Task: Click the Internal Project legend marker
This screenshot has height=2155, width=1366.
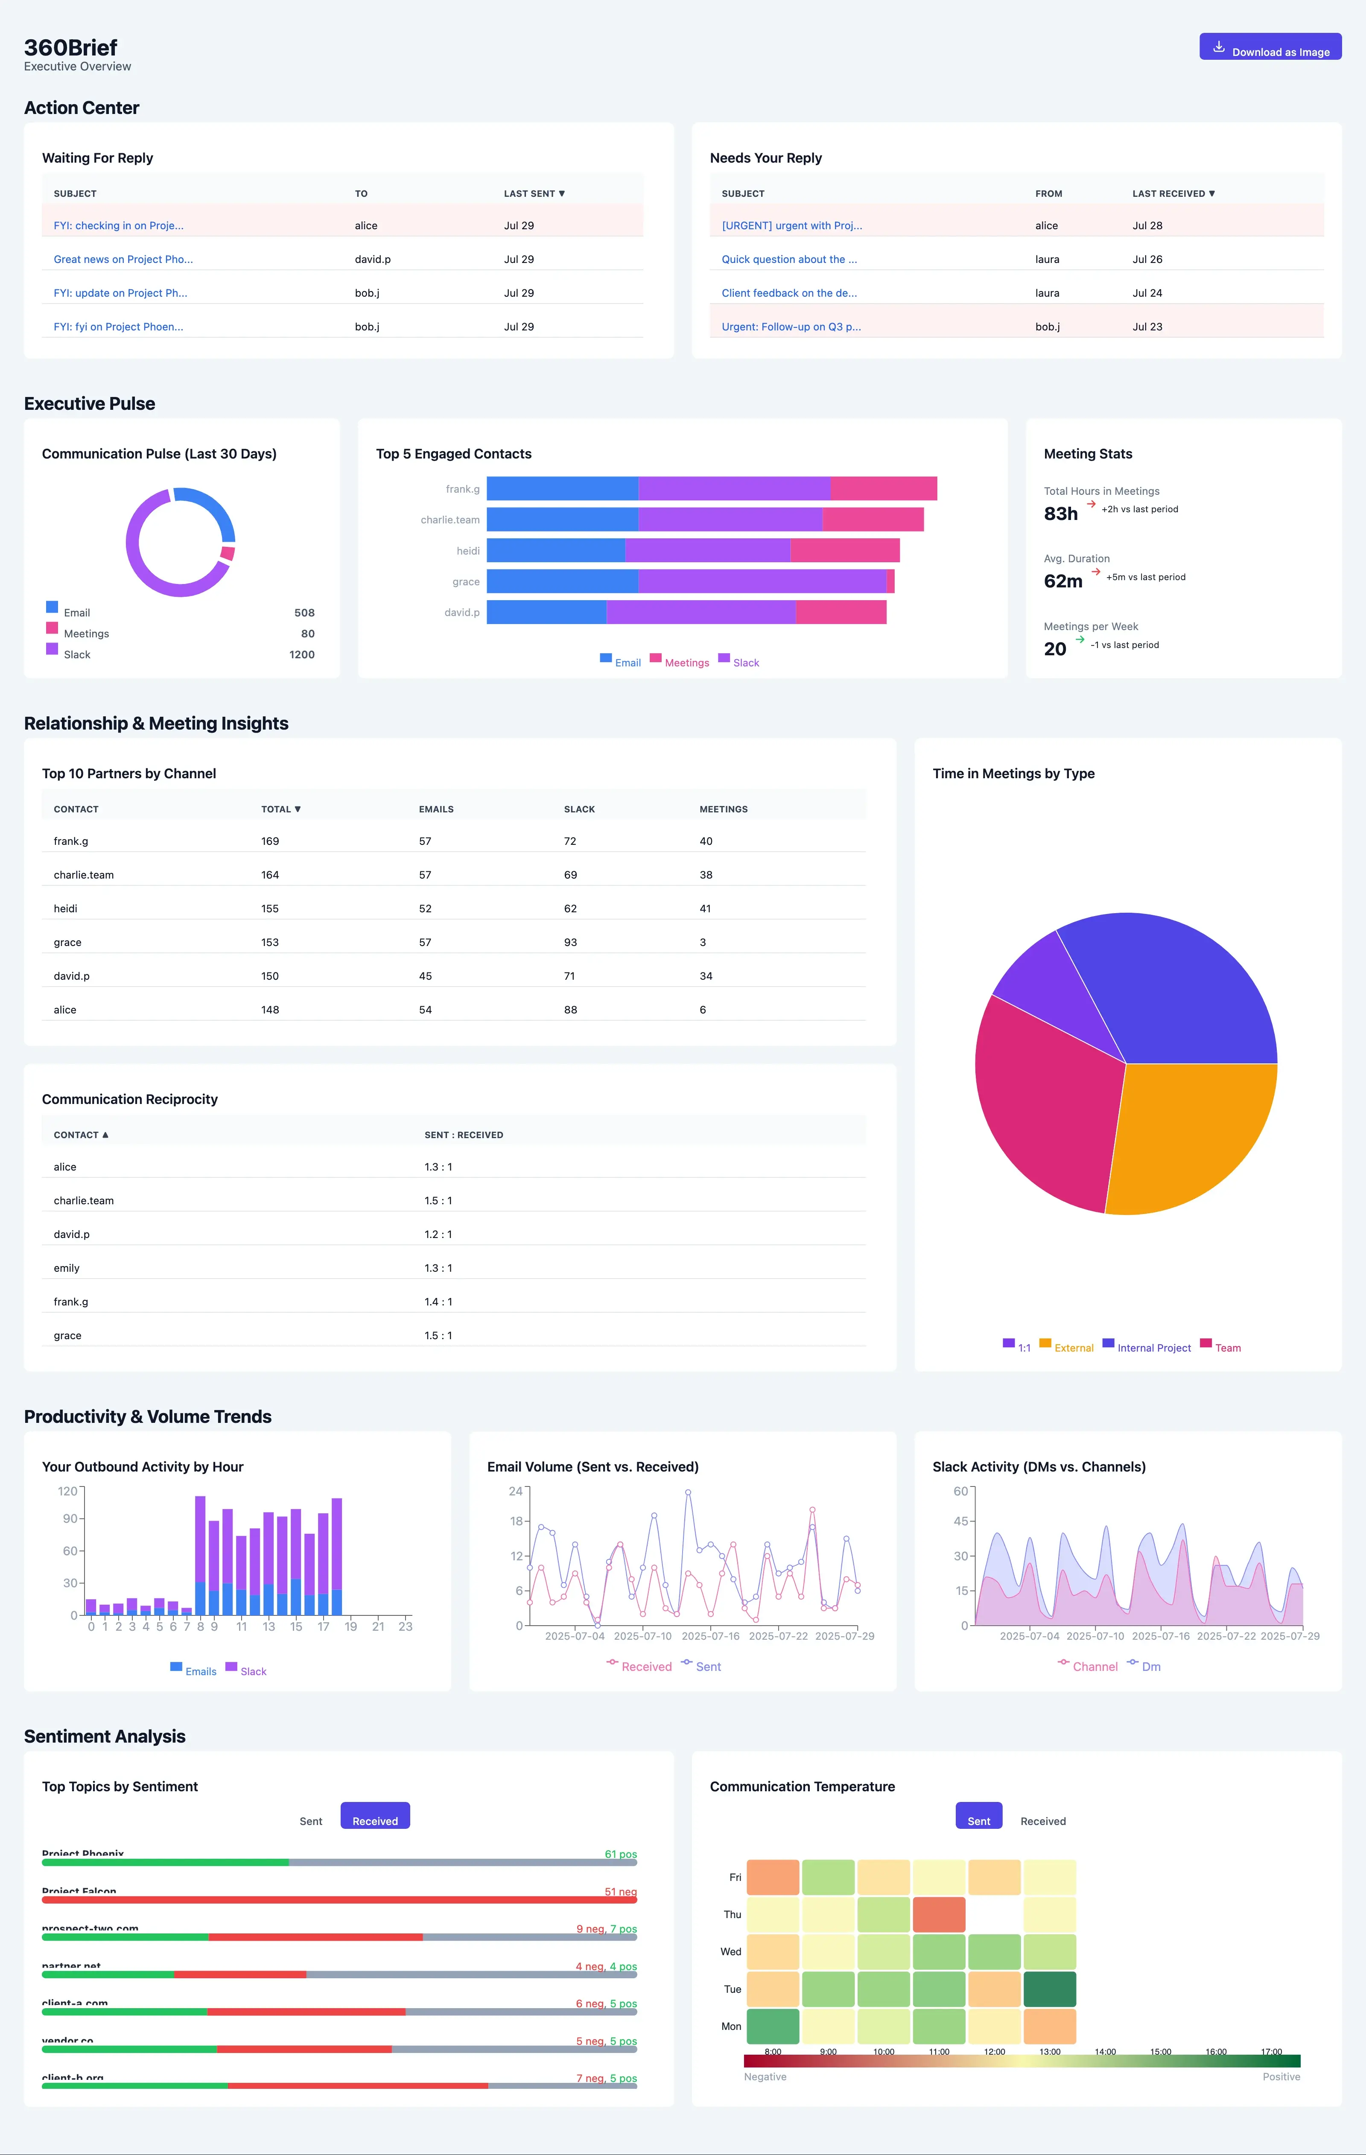Action: click(x=1108, y=1343)
